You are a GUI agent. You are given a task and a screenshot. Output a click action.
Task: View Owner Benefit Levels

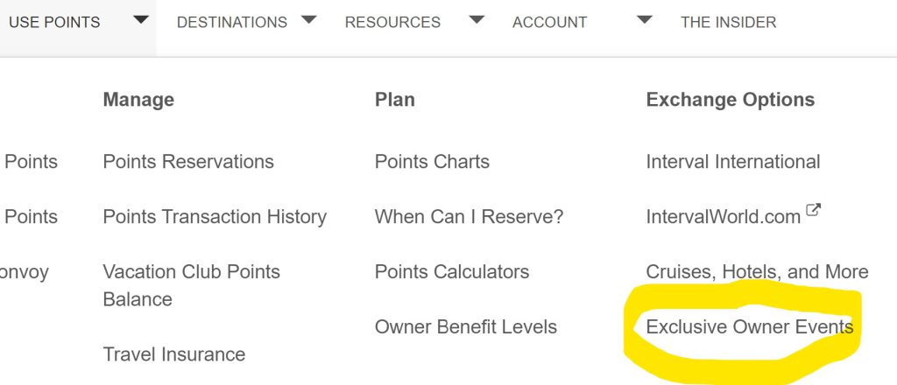tap(465, 327)
